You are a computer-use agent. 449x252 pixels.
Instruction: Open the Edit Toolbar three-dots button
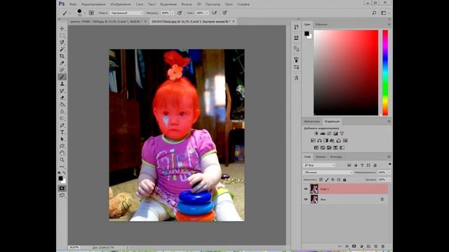[62, 167]
